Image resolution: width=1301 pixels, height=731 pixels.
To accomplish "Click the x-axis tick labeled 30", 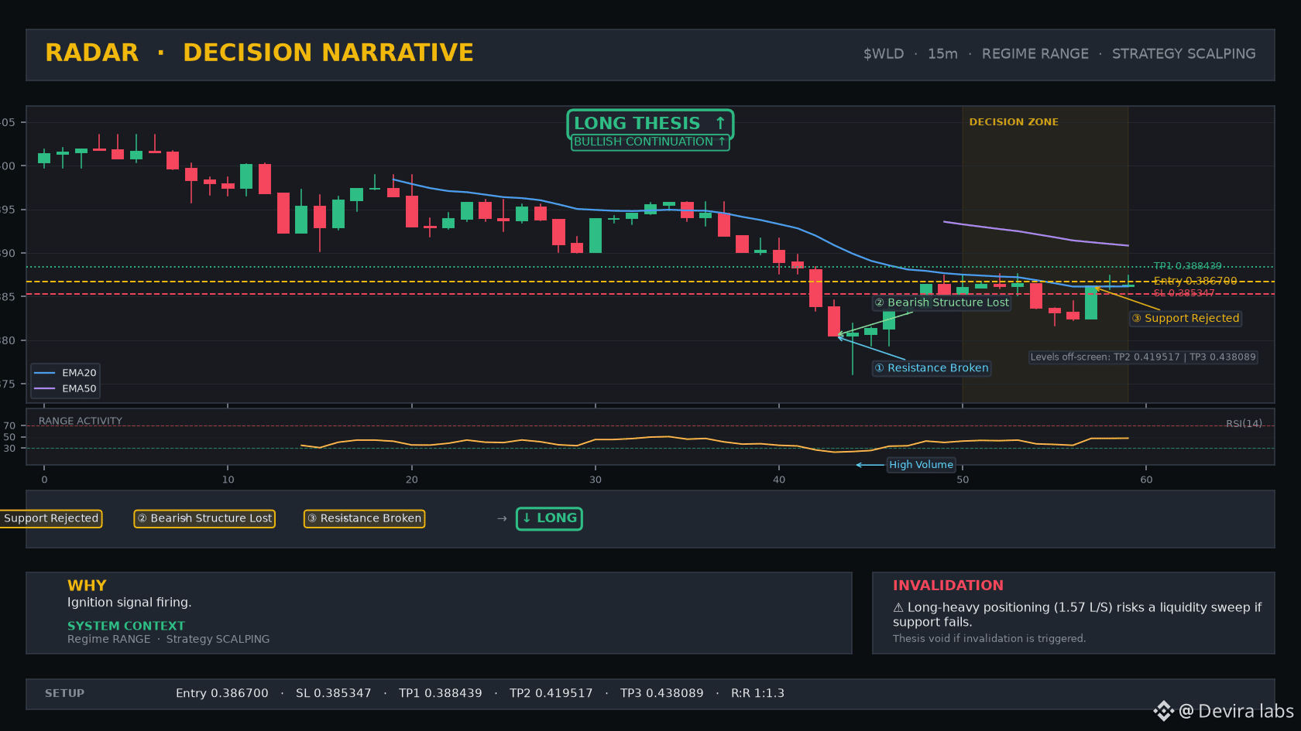I will coord(596,480).
